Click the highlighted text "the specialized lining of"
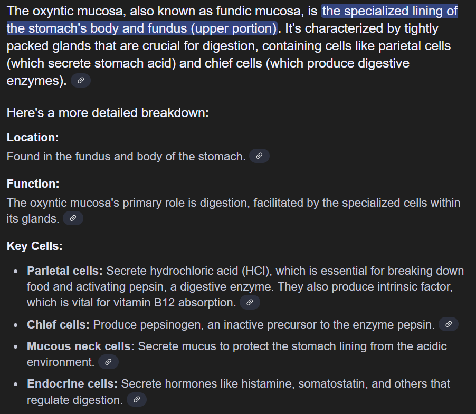Image resolution: width=476 pixels, height=414 pixels. point(389,11)
